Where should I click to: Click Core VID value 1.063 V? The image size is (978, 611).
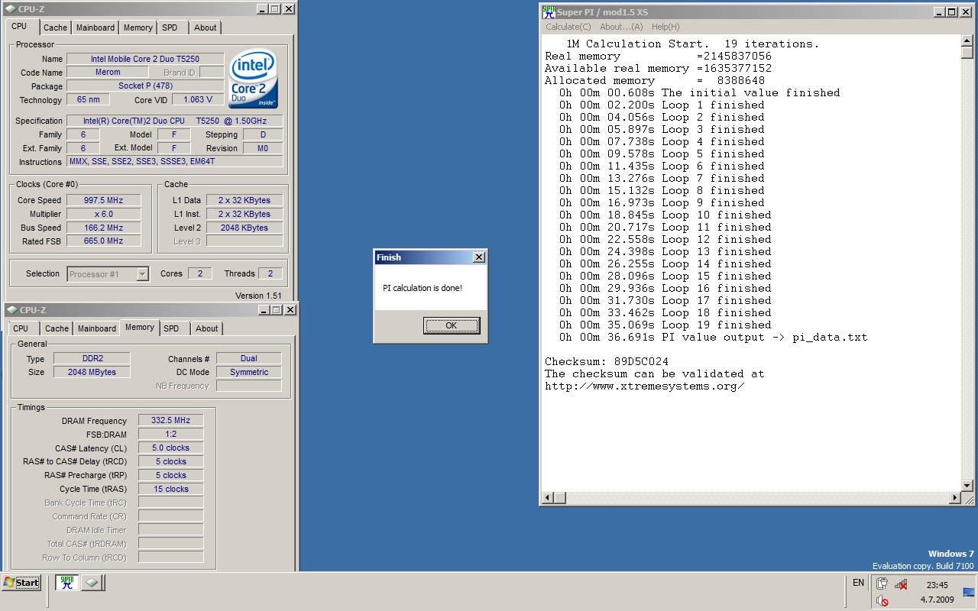(x=198, y=100)
